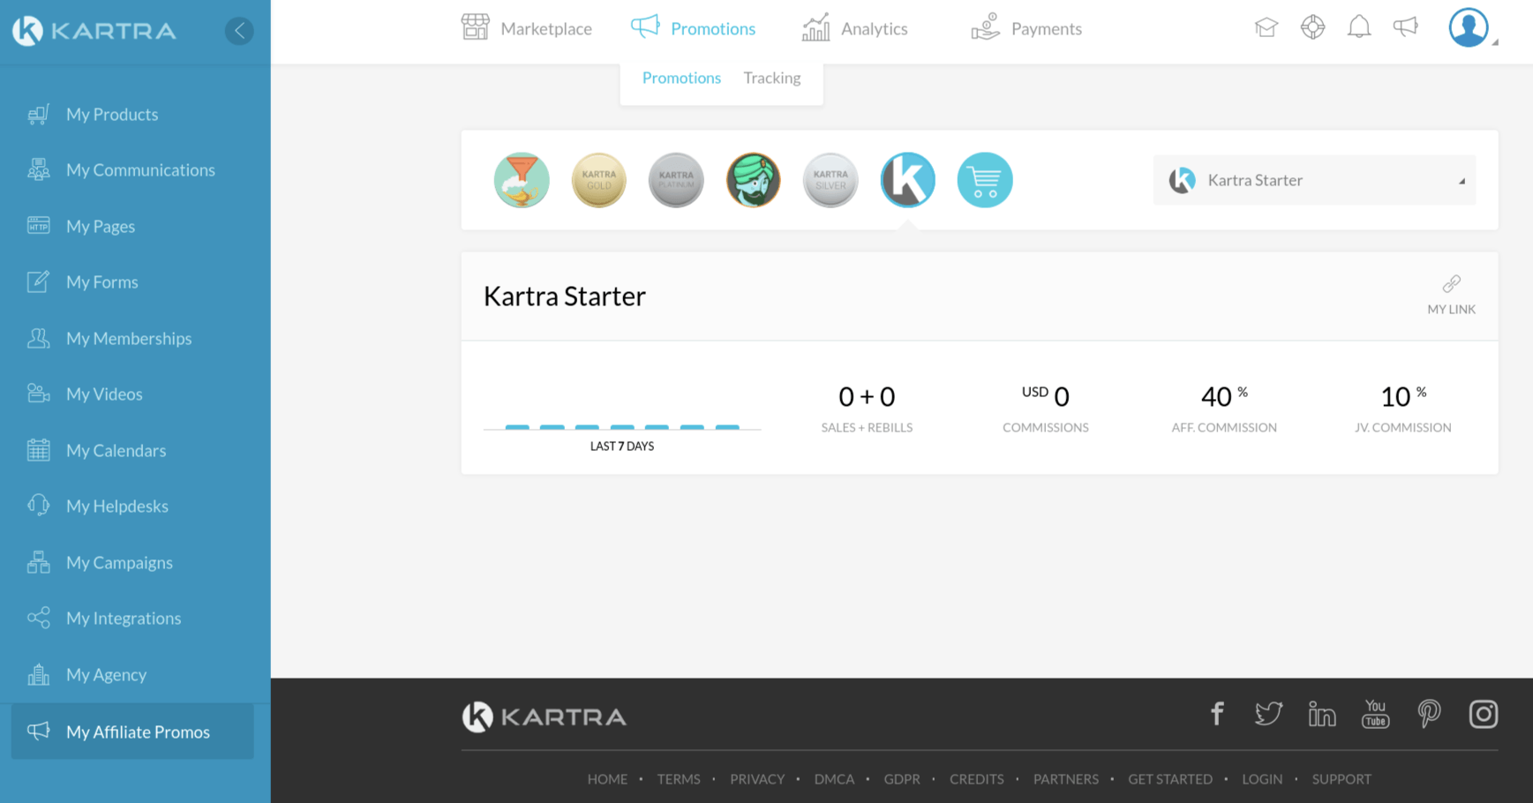This screenshot has width=1533, height=803.
Task: Open the Twitter footer link
Action: click(1268, 713)
